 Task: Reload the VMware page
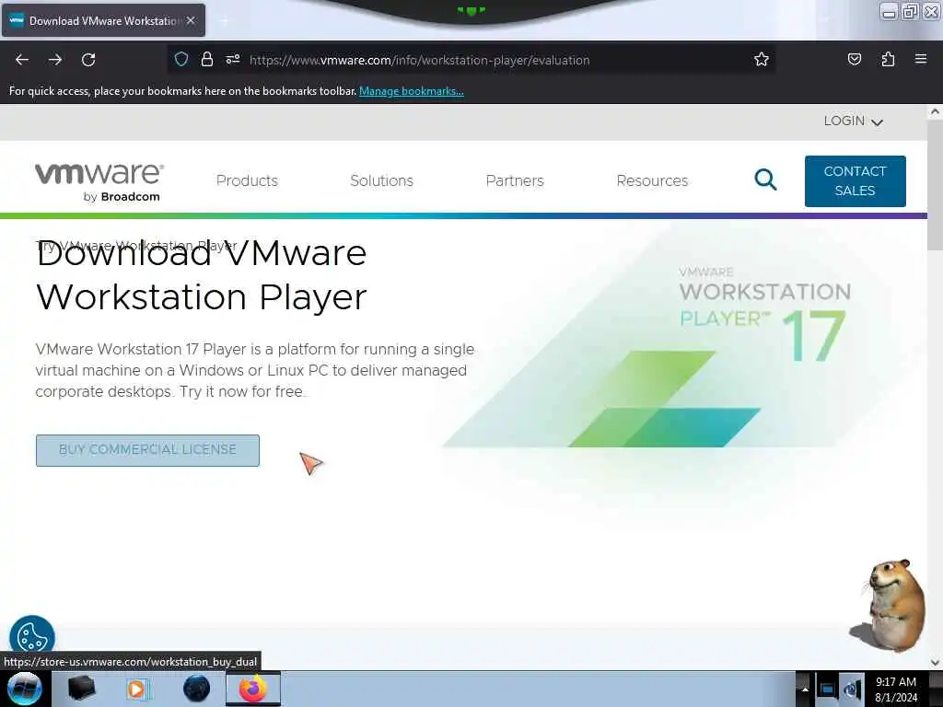click(x=88, y=60)
